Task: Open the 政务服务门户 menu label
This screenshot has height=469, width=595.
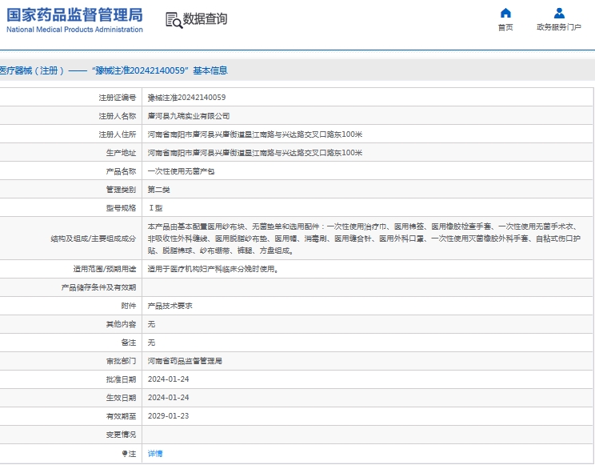Action: [x=559, y=27]
